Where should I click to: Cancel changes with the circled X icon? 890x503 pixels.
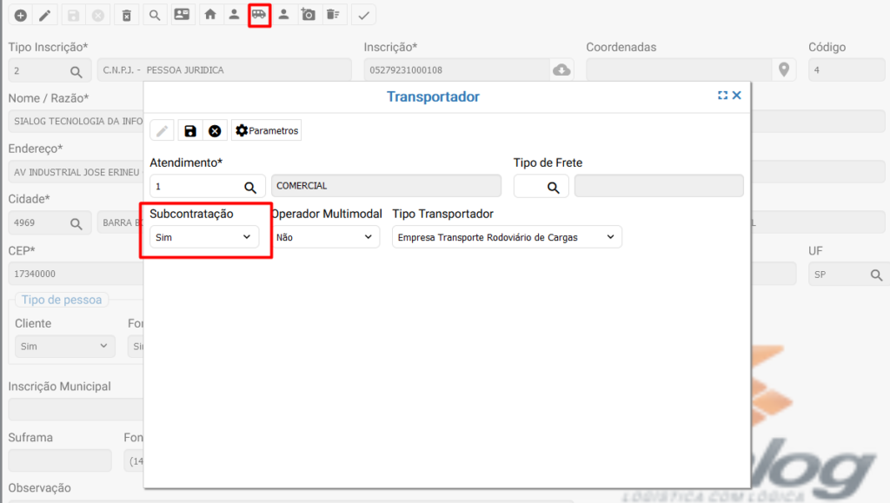tap(215, 131)
